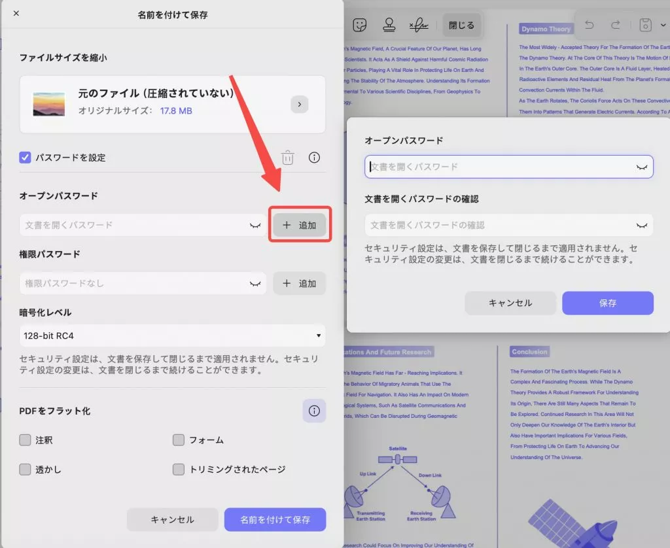Click the Transmitting Earth Station label

371,516
